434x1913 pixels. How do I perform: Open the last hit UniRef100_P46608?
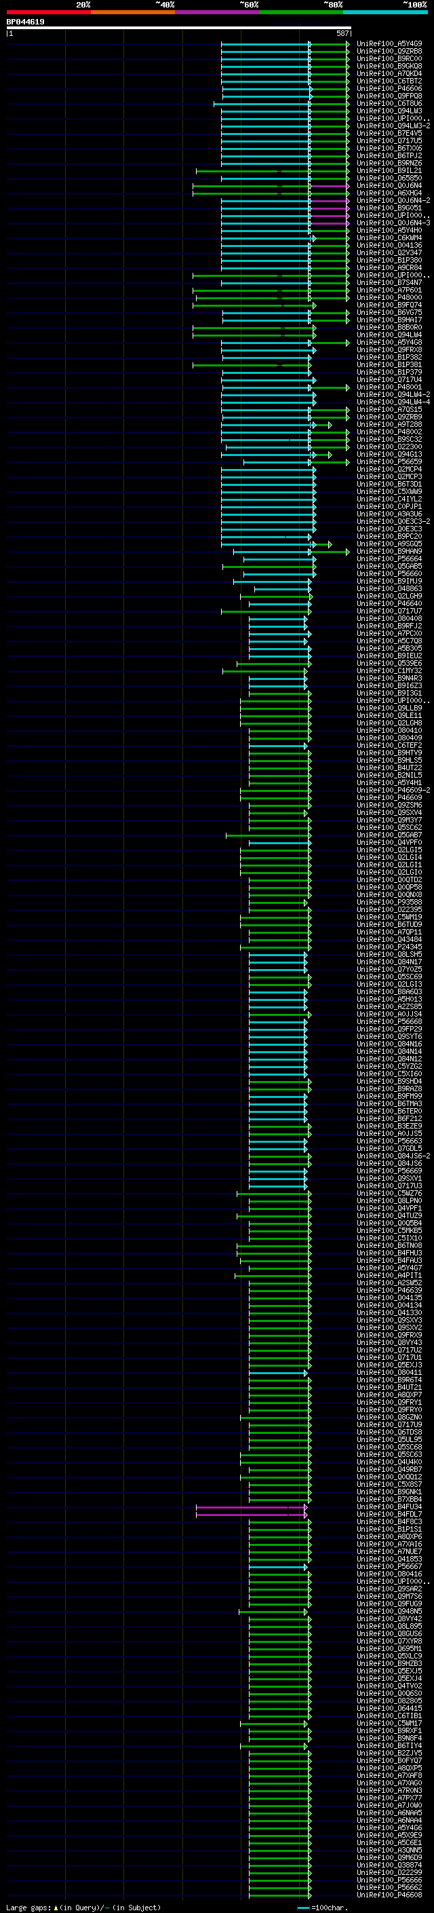pos(389,1895)
